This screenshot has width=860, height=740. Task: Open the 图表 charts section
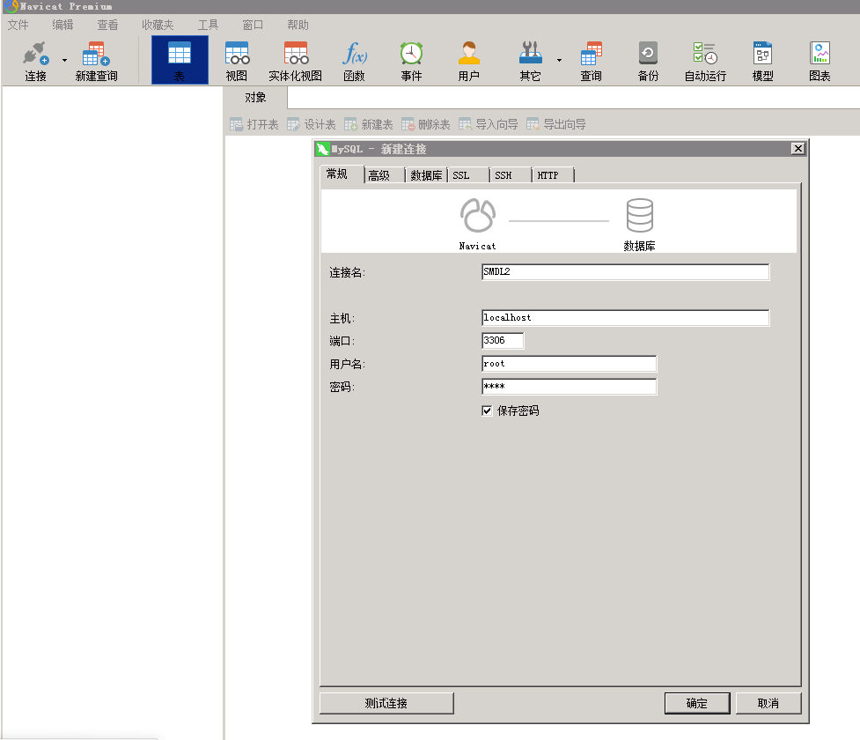(x=820, y=61)
